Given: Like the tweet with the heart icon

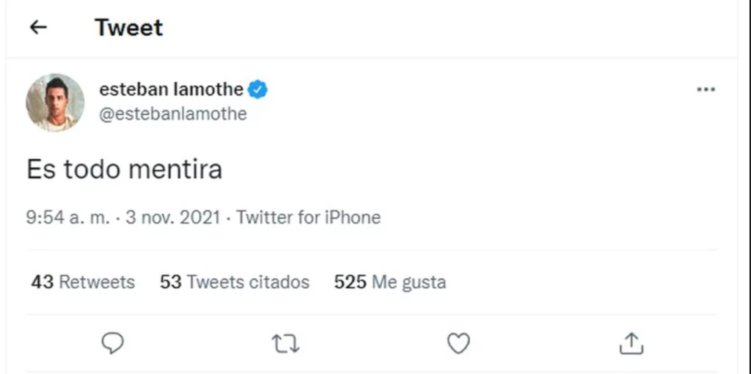Looking at the screenshot, I should [458, 343].
